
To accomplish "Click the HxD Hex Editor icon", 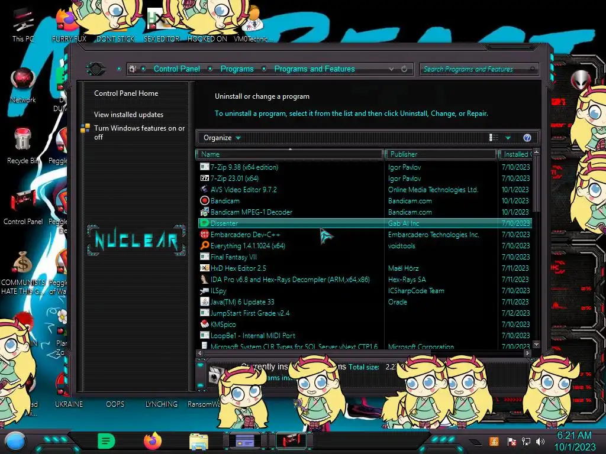I will [x=204, y=268].
